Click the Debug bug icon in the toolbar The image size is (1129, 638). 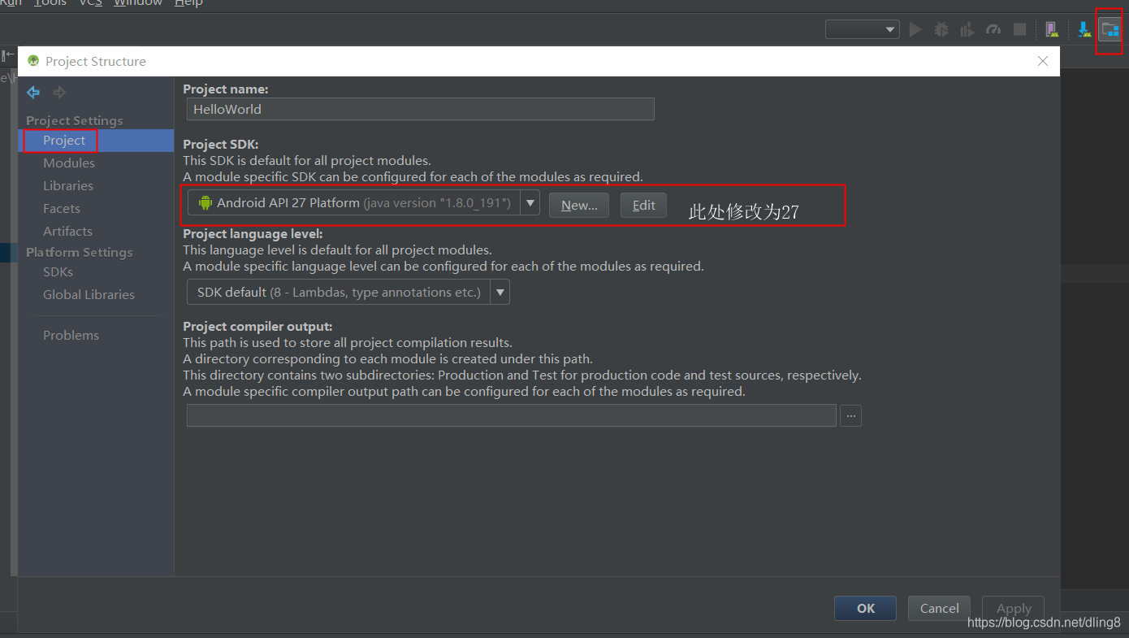(941, 30)
